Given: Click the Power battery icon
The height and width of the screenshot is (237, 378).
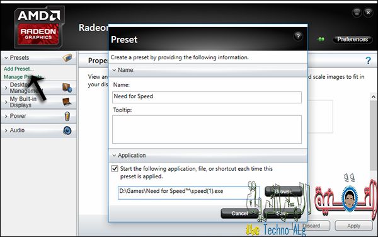Looking at the screenshot, I should (x=67, y=116).
